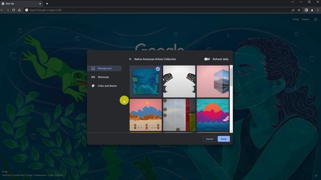Select the blue frog underwater background thumbnail
321x180 pixels.
(145, 81)
